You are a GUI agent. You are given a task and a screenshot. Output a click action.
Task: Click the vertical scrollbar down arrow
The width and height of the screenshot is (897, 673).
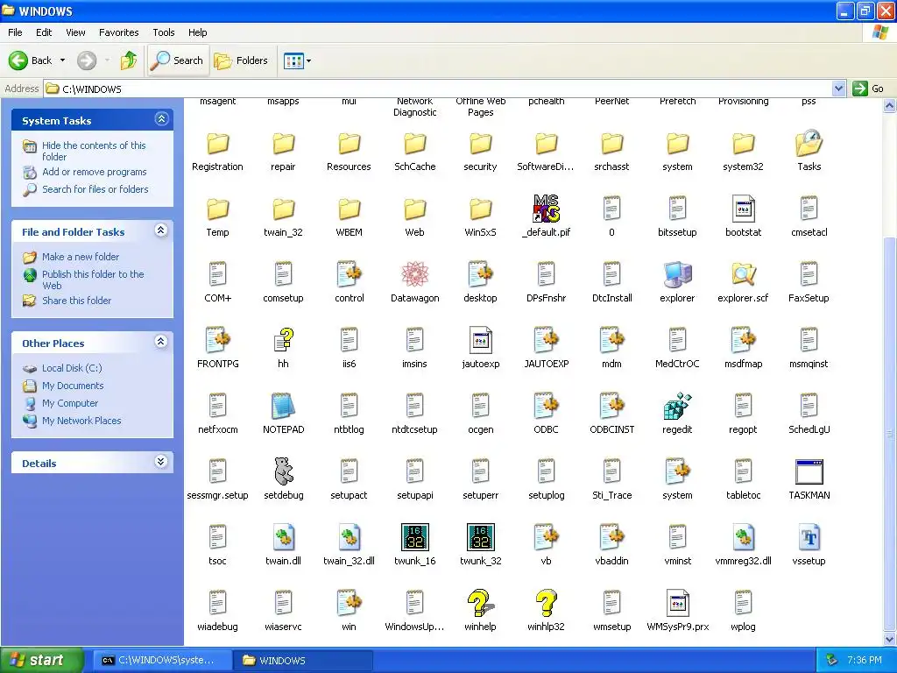coord(890,639)
